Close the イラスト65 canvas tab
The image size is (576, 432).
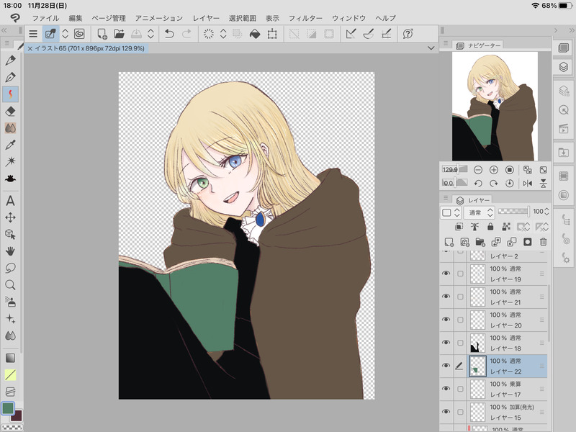(30, 48)
